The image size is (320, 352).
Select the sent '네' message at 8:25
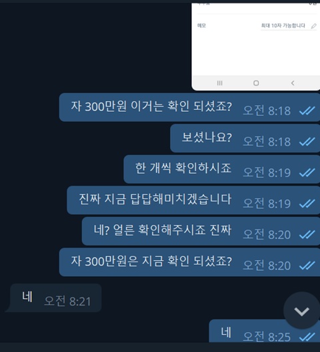265,331
